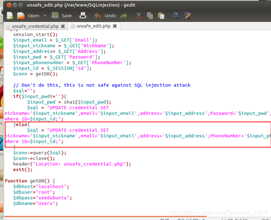The image size is (271, 220).
Task: Click the header("Location: unsafe_credential.php") line
Action: tap(72, 164)
